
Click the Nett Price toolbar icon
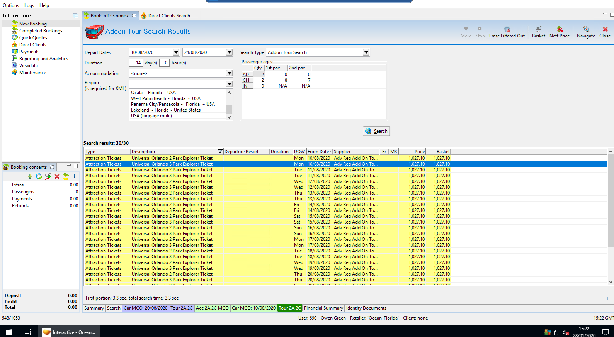pyautogui.click(x=559, y=29)
